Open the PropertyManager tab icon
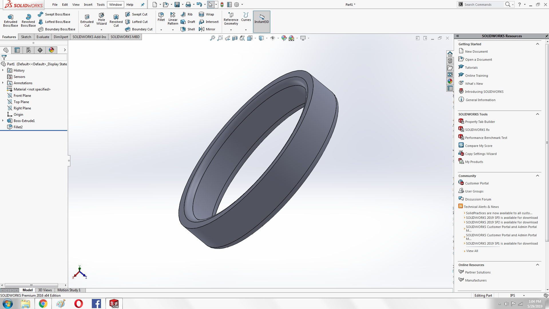 17,50
